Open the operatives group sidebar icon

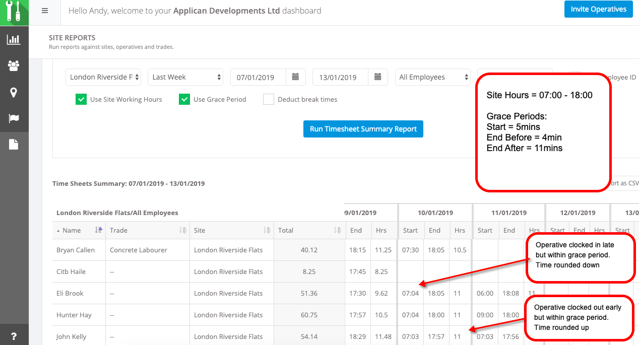point(14,65)
